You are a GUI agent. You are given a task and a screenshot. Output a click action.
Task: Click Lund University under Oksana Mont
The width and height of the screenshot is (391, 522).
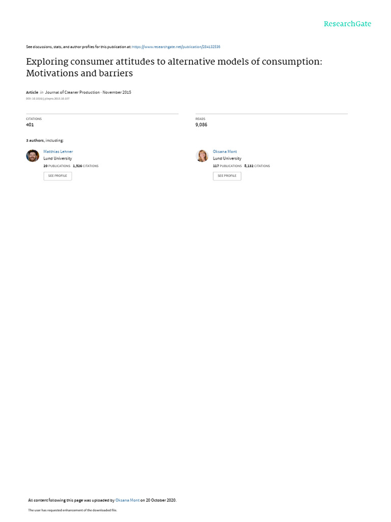pos(227,159)
